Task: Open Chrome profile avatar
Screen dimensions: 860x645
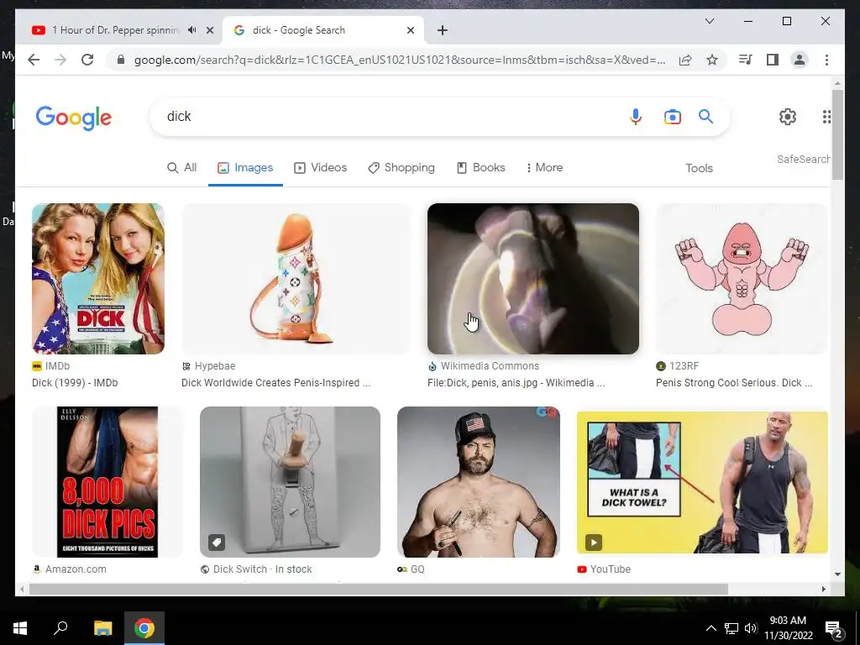Action: [800, 60]
